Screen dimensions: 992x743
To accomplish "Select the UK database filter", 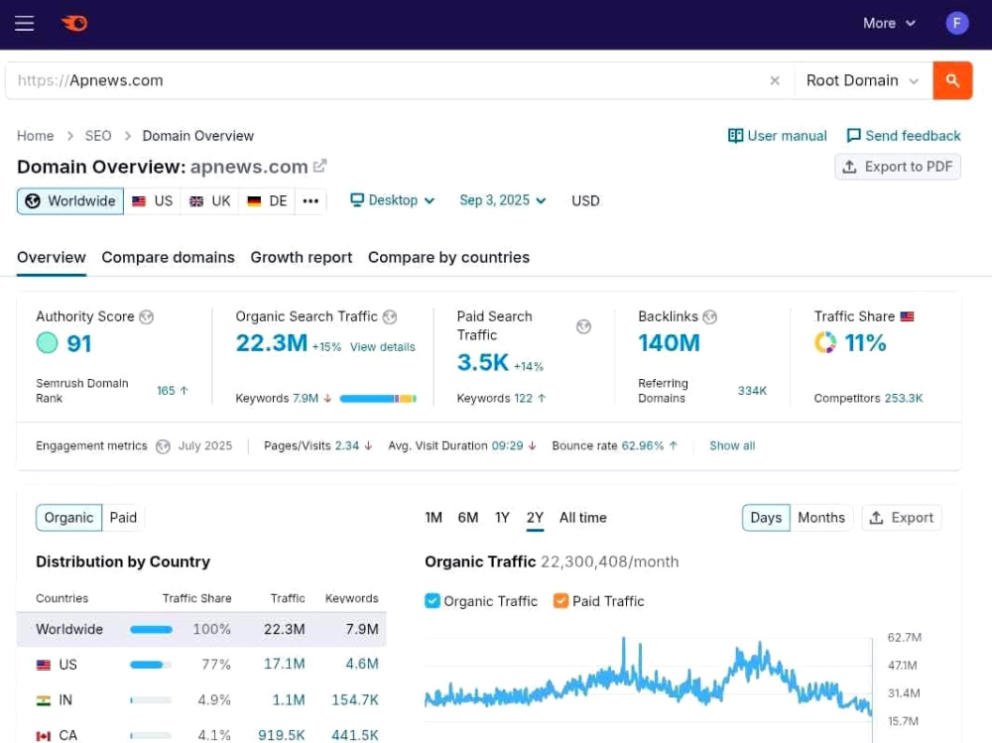I will [x=209, y=201].
